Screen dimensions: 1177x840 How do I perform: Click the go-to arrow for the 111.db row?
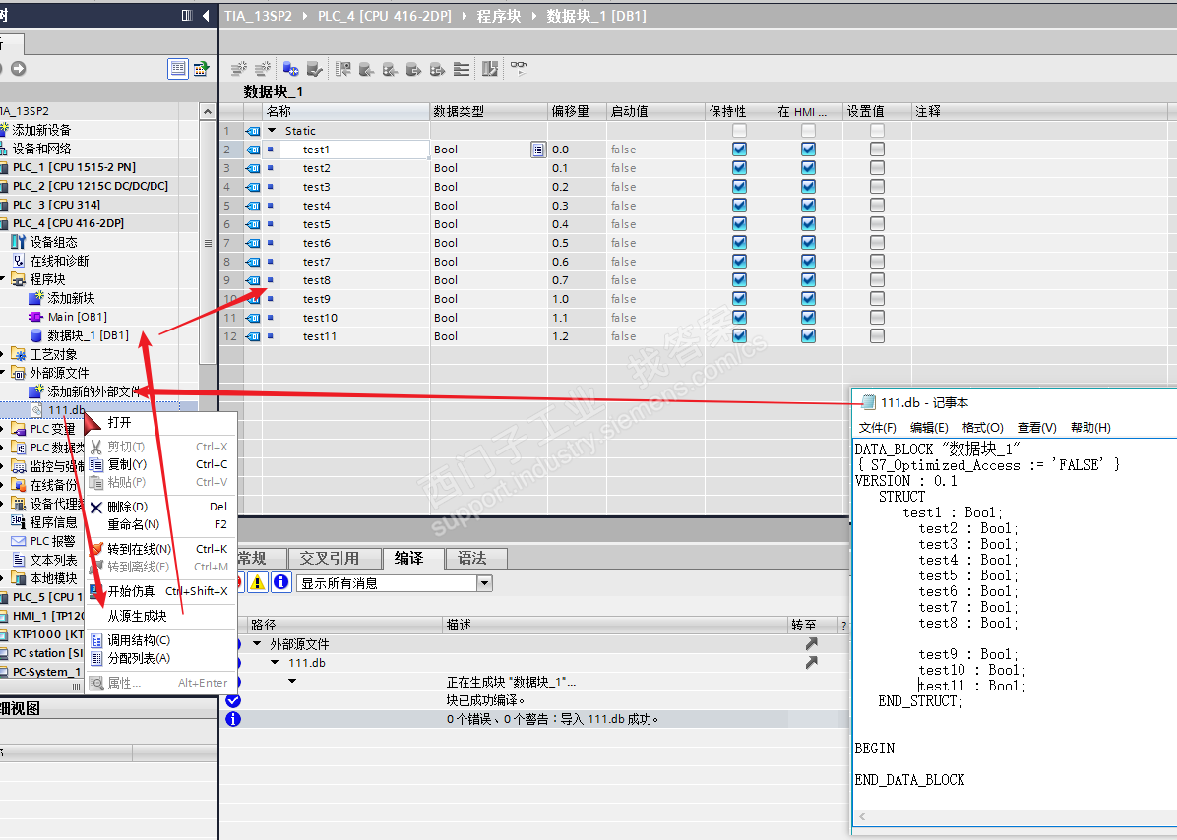[x=811, y=663]
